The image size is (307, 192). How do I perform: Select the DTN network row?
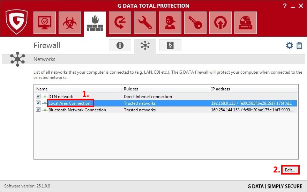coord(166,96)
